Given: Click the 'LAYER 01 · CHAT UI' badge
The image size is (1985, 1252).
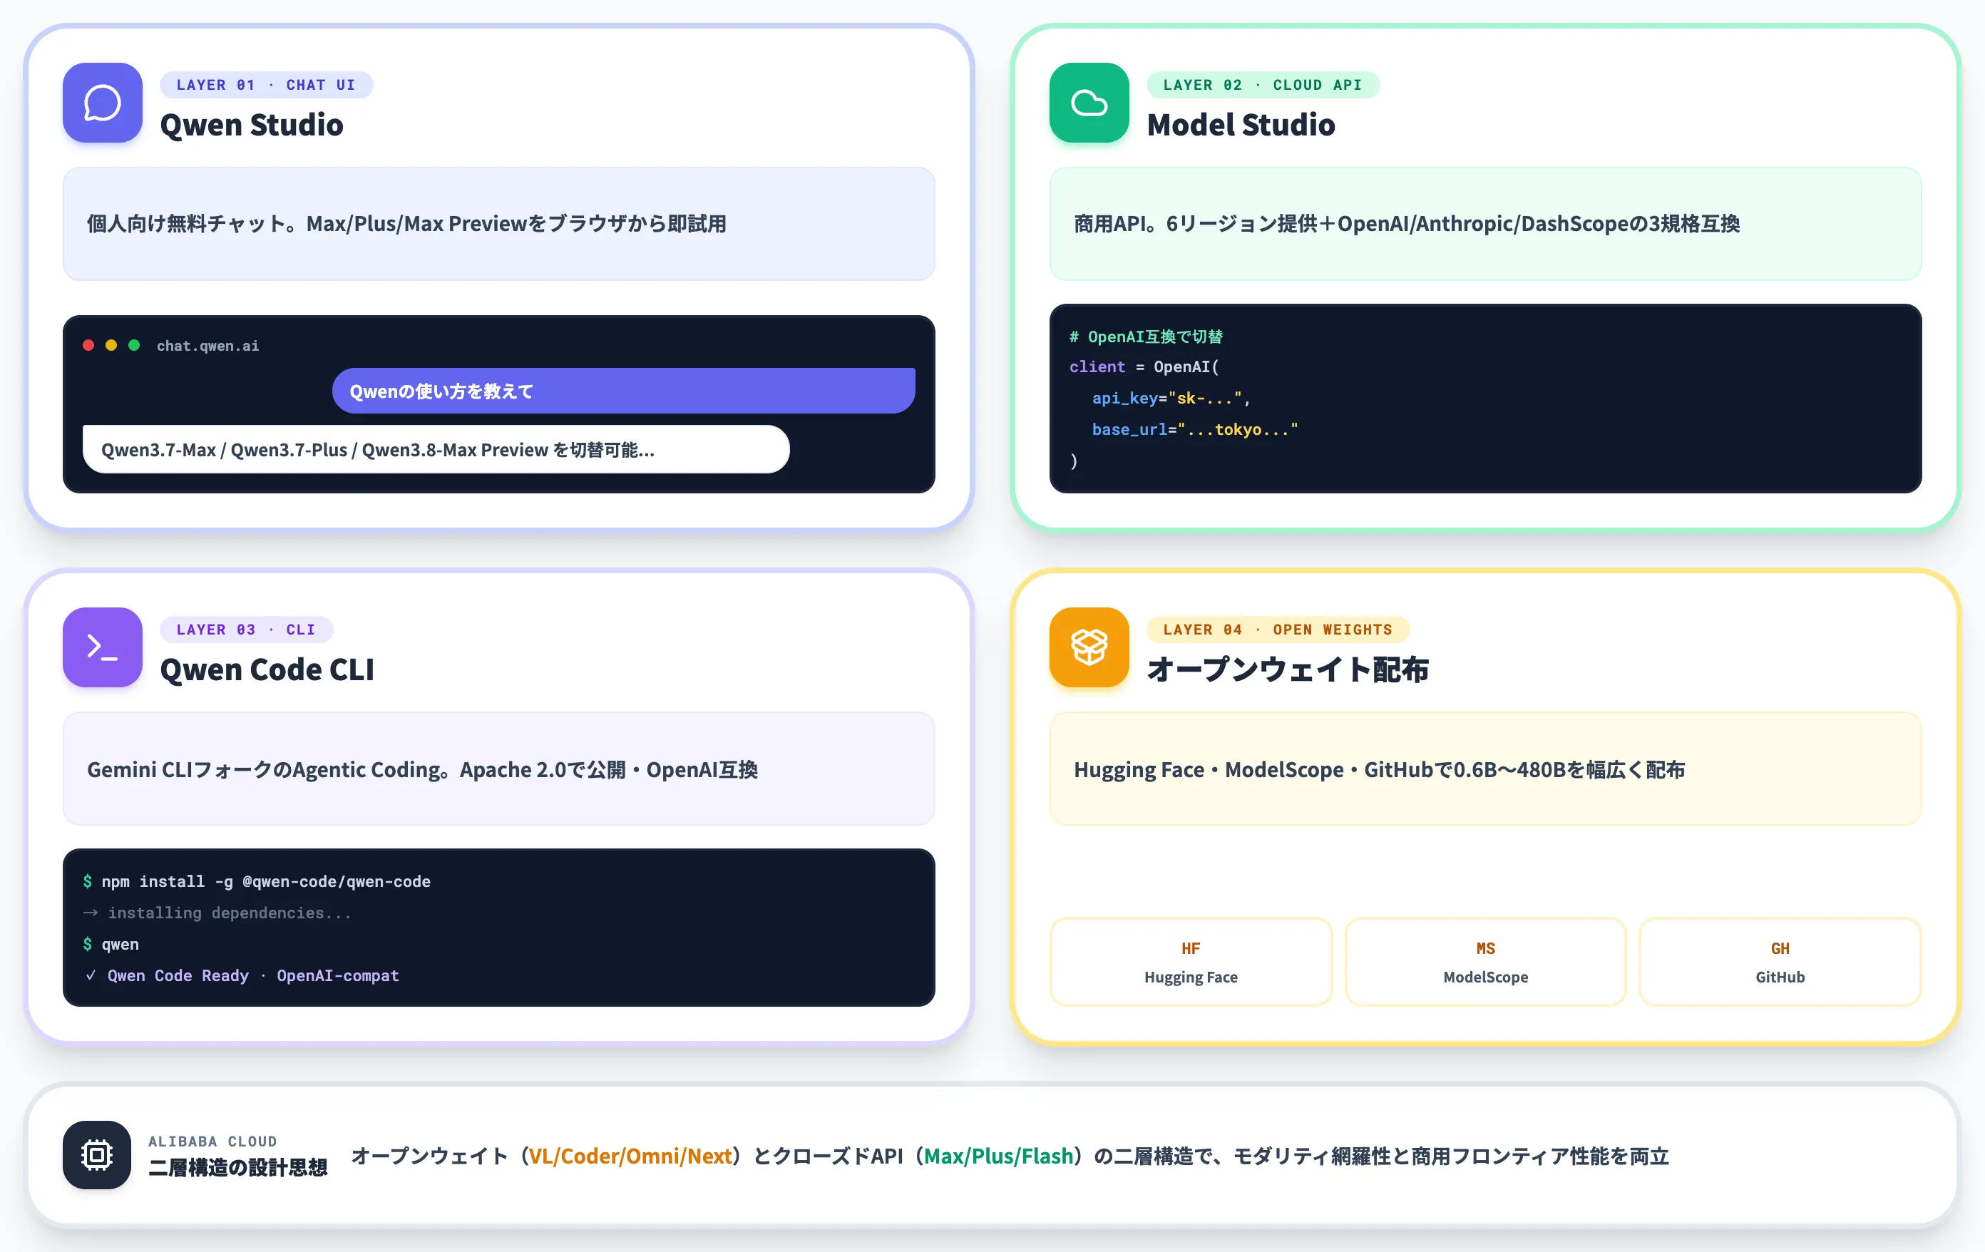Looking at the screenshot, I should [265, 85].
